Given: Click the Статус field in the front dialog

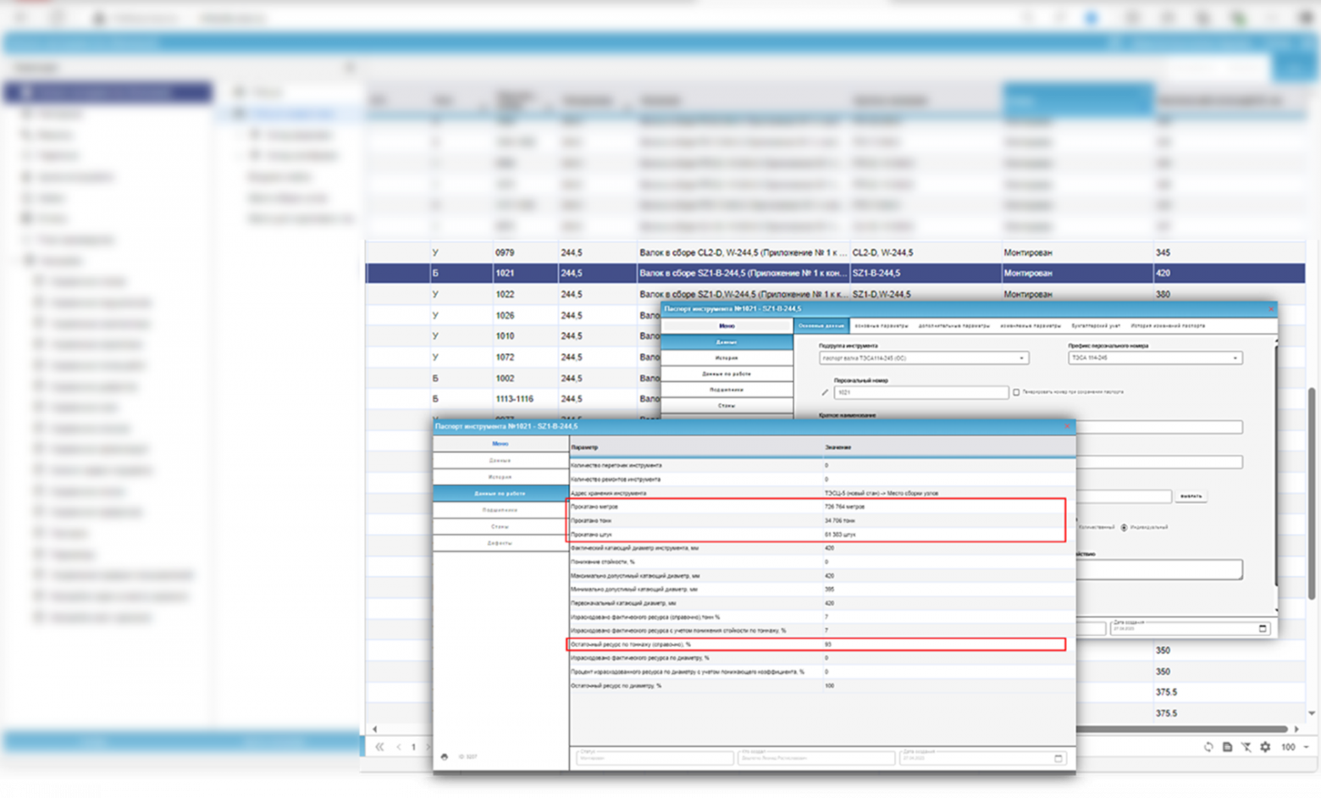Looking at the screenshot, I should pyautogui.click(x=655, y=757).
